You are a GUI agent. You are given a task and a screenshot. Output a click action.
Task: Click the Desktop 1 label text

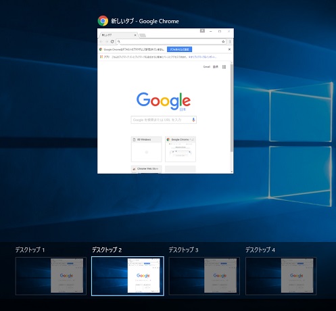pos(30,249)
